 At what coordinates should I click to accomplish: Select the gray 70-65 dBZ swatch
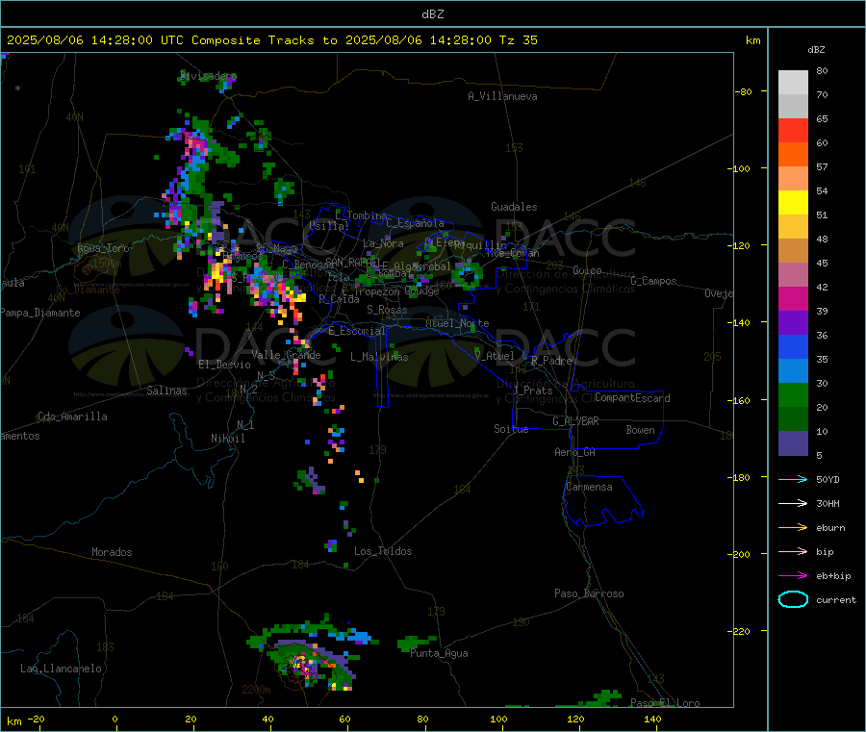(793, 107)
